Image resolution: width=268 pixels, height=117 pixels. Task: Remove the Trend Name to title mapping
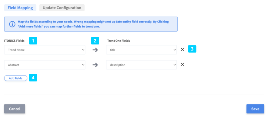tap(182, 50)
